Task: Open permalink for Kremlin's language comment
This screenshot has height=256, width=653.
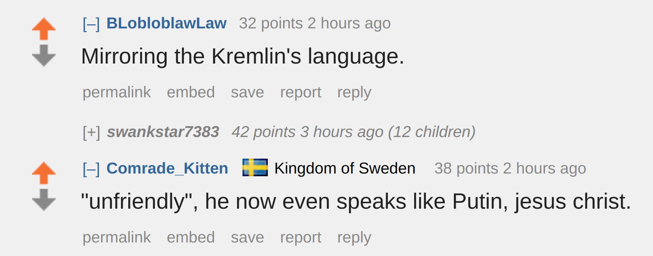Action: pos(117,92)
